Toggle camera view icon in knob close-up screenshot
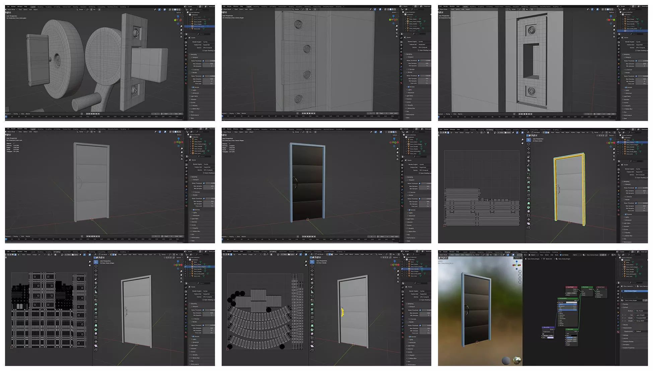653x371 pixels. point(181,33)
